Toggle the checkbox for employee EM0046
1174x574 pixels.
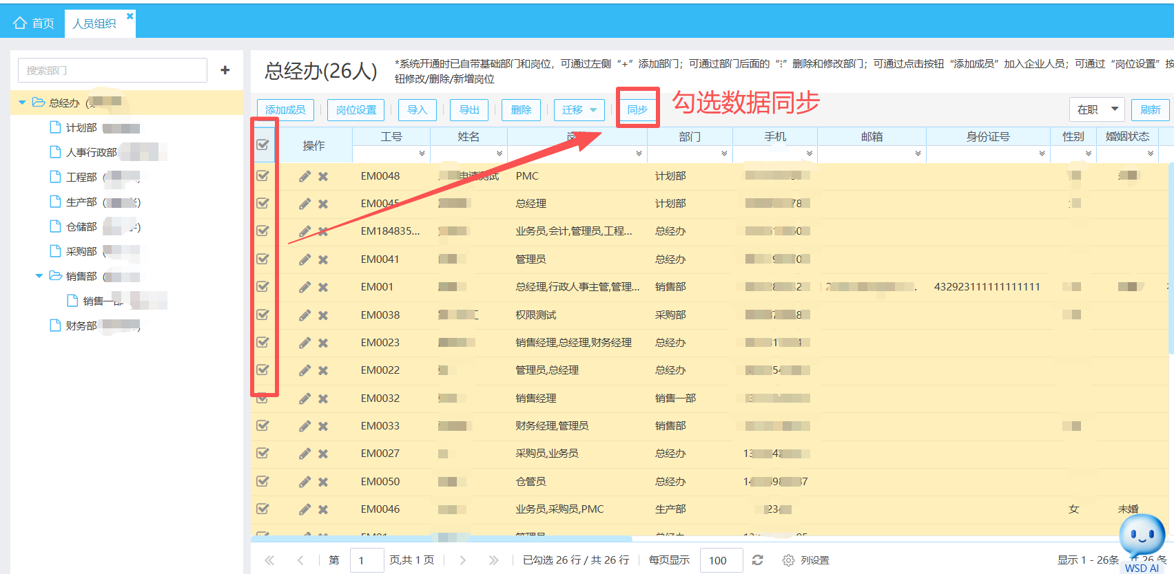(x=262, y=509)
